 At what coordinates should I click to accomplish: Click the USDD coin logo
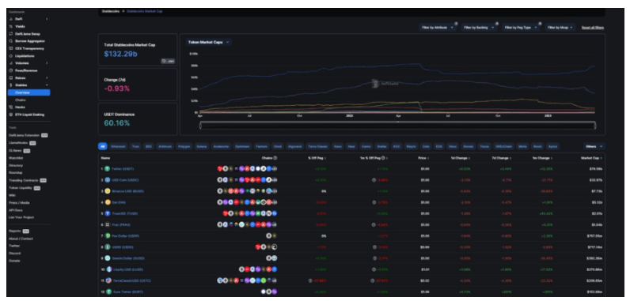(108, 247)
